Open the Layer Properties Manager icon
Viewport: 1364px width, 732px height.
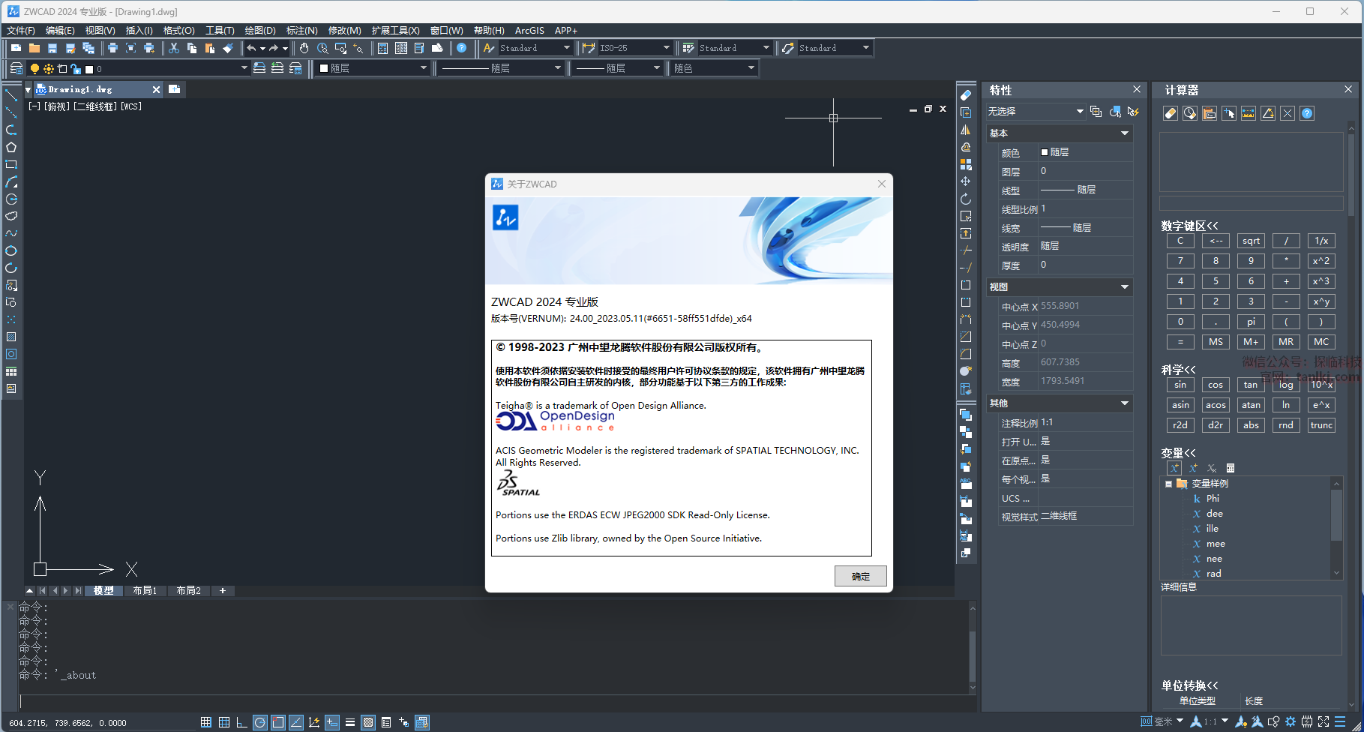[16, 68]
